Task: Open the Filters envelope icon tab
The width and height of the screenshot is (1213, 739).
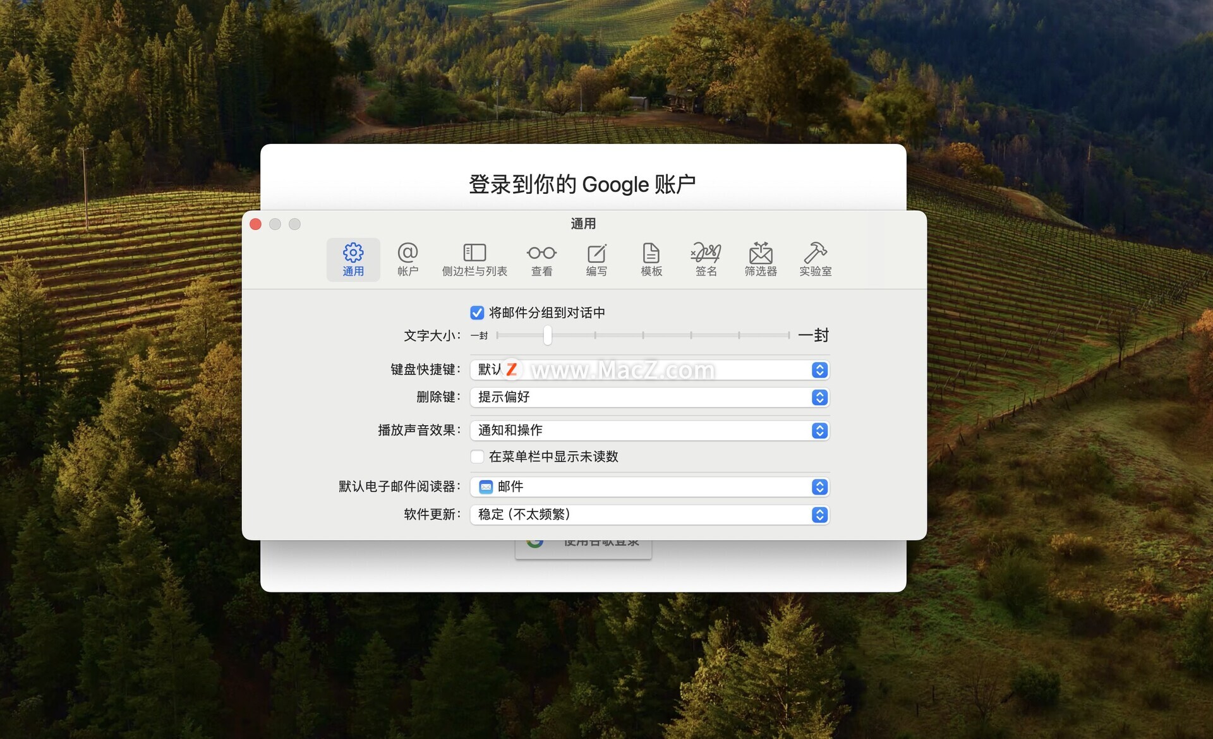Action: [761, 260]
